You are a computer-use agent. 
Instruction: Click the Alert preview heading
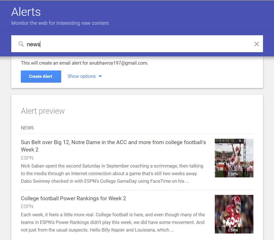point(43,111)
